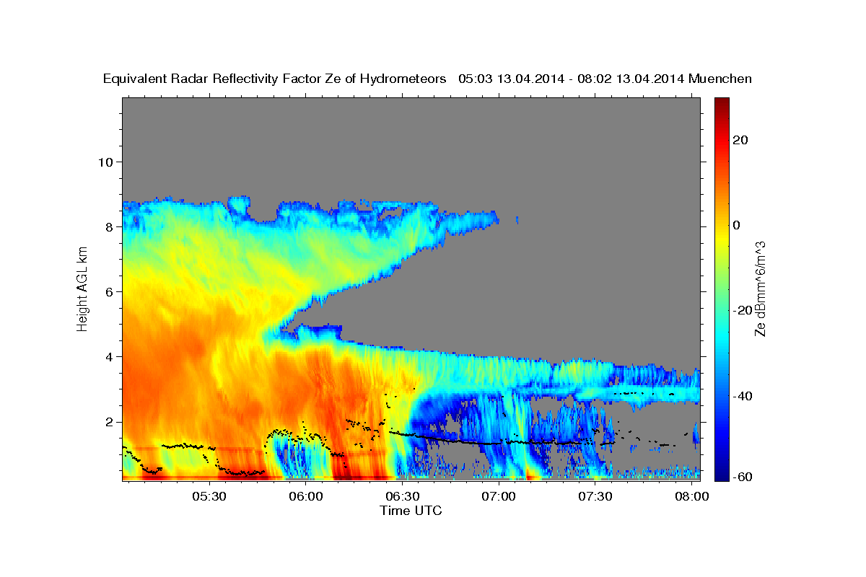Click the "06:30" time tick label
The height and width of the screenshot is (577, 866).
click(x=403, y=497)
